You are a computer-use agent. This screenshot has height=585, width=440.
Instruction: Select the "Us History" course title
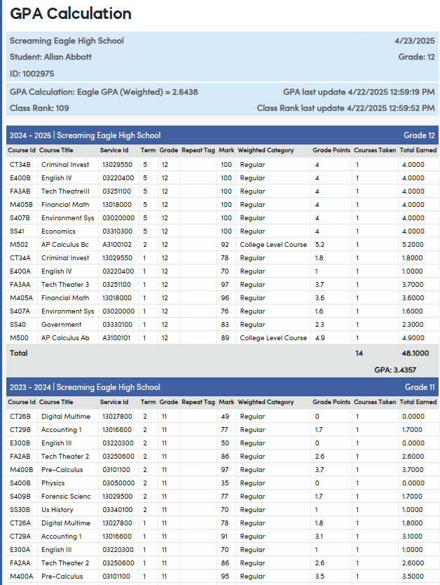pyautogui.click(x=57, y=510)
